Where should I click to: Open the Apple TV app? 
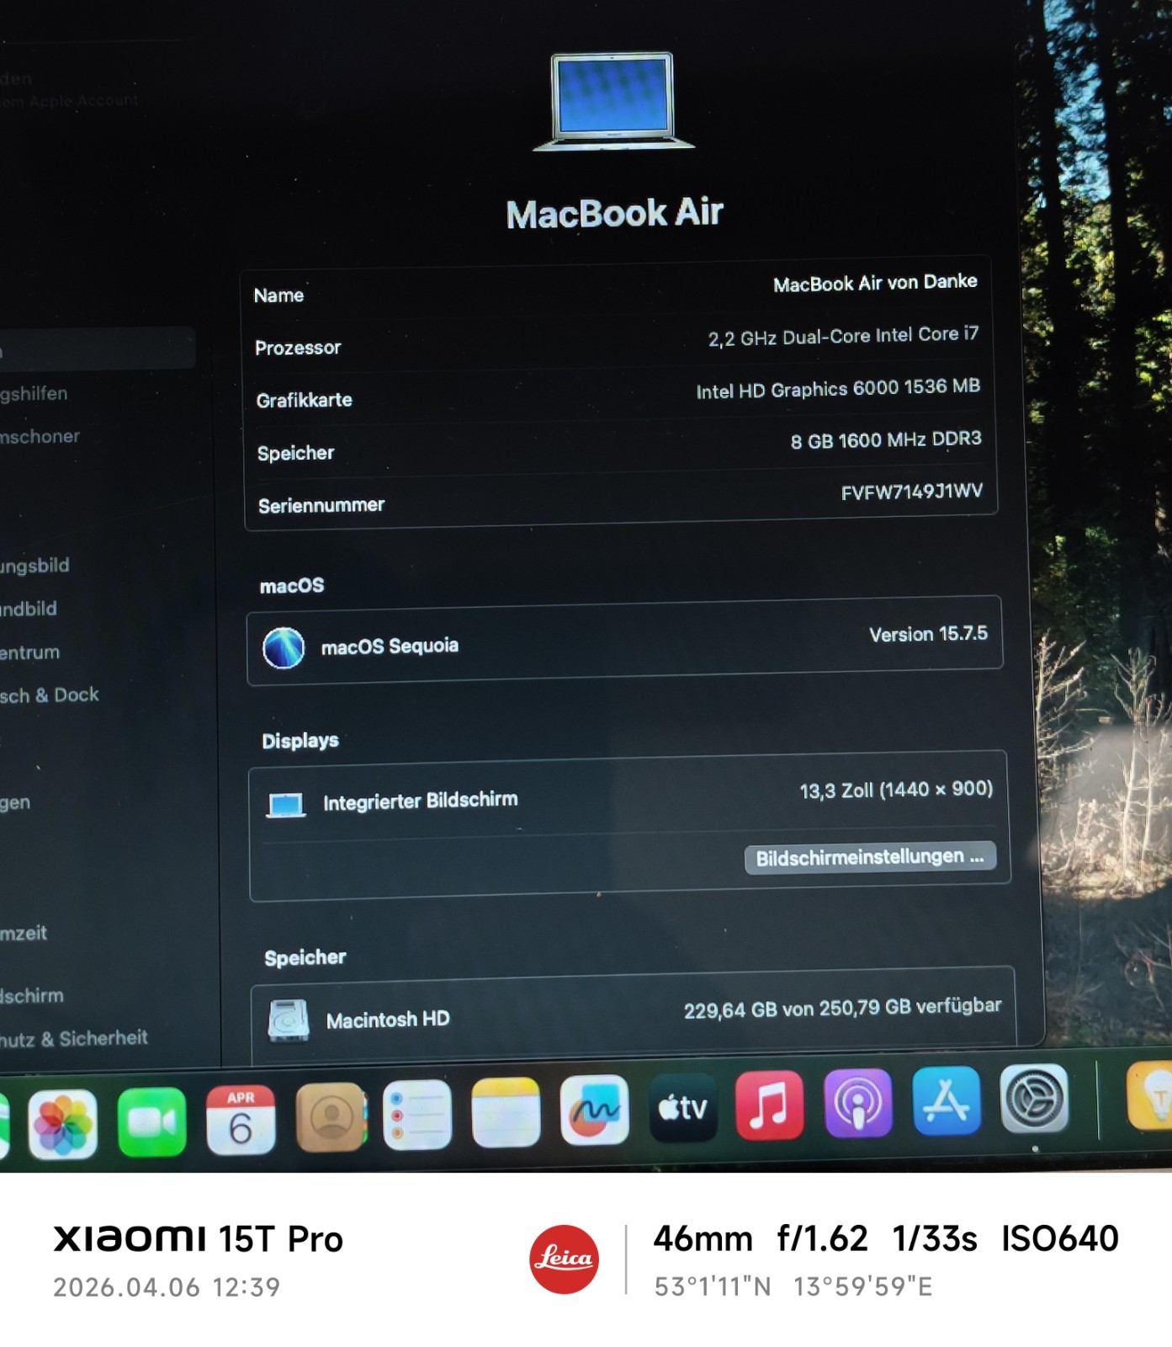[x=682, y=1107]
